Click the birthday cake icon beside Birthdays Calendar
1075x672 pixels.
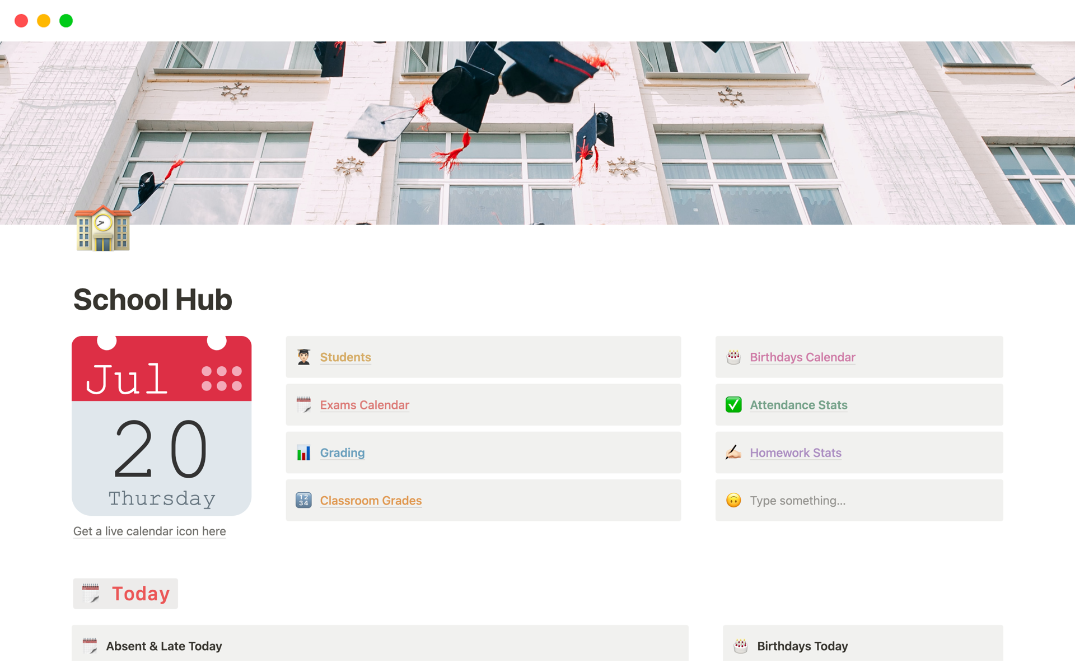[733, 357]
